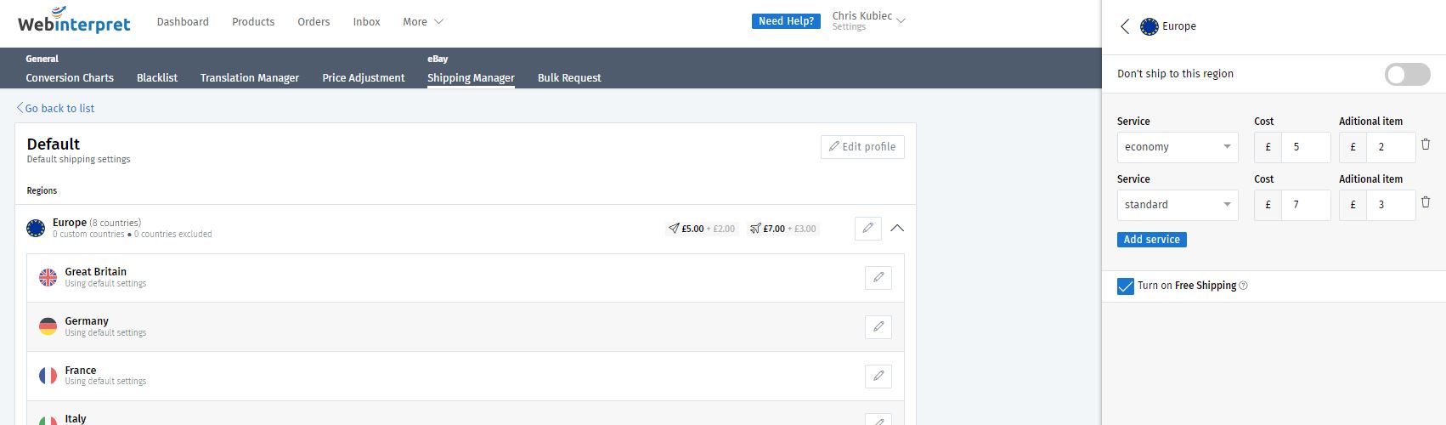
Task: Delete the standard service row
Action: point(1426,202)
